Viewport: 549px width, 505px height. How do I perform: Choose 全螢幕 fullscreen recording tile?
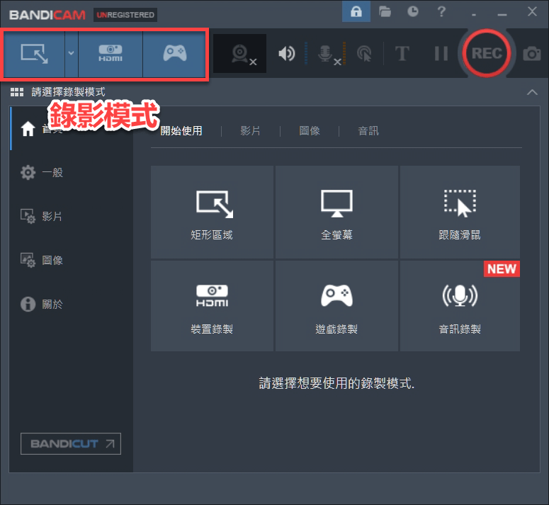click(x=336, y=212)
